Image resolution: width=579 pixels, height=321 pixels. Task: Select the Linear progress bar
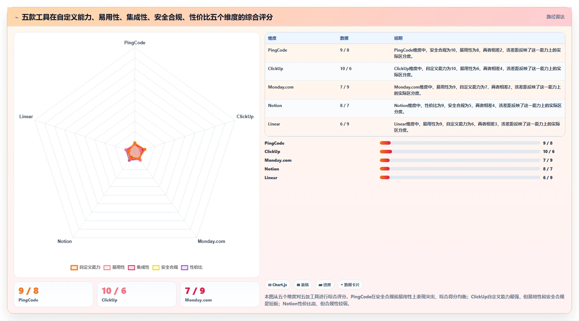click(x=460, y=177)
